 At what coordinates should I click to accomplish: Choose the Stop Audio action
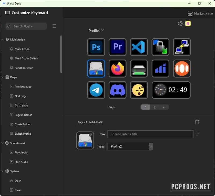pos(19,162)
